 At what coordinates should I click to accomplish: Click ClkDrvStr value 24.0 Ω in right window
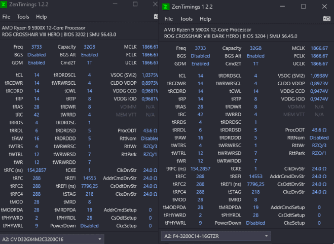coord(319,169)
